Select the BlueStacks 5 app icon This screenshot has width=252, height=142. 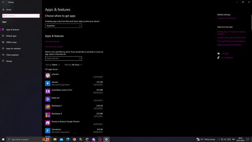(x=48, y=107)
